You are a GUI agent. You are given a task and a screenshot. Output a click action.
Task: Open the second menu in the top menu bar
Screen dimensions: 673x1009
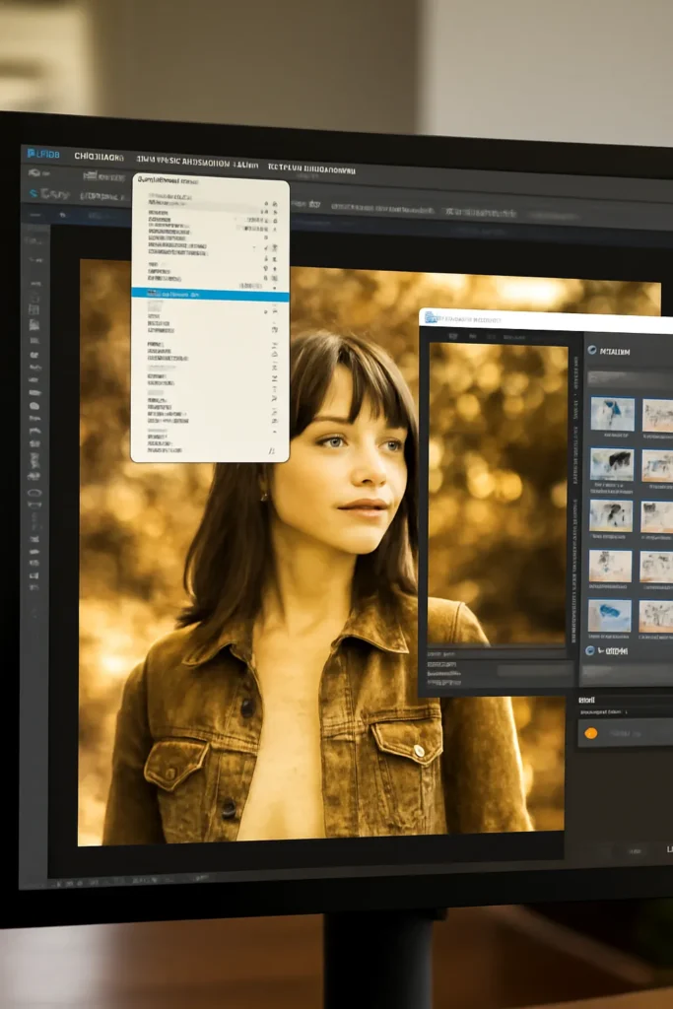[x=100, y=157]
